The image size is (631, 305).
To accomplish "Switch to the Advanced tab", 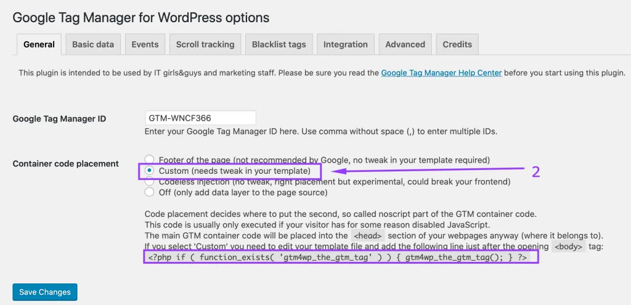I will (405, 44).
